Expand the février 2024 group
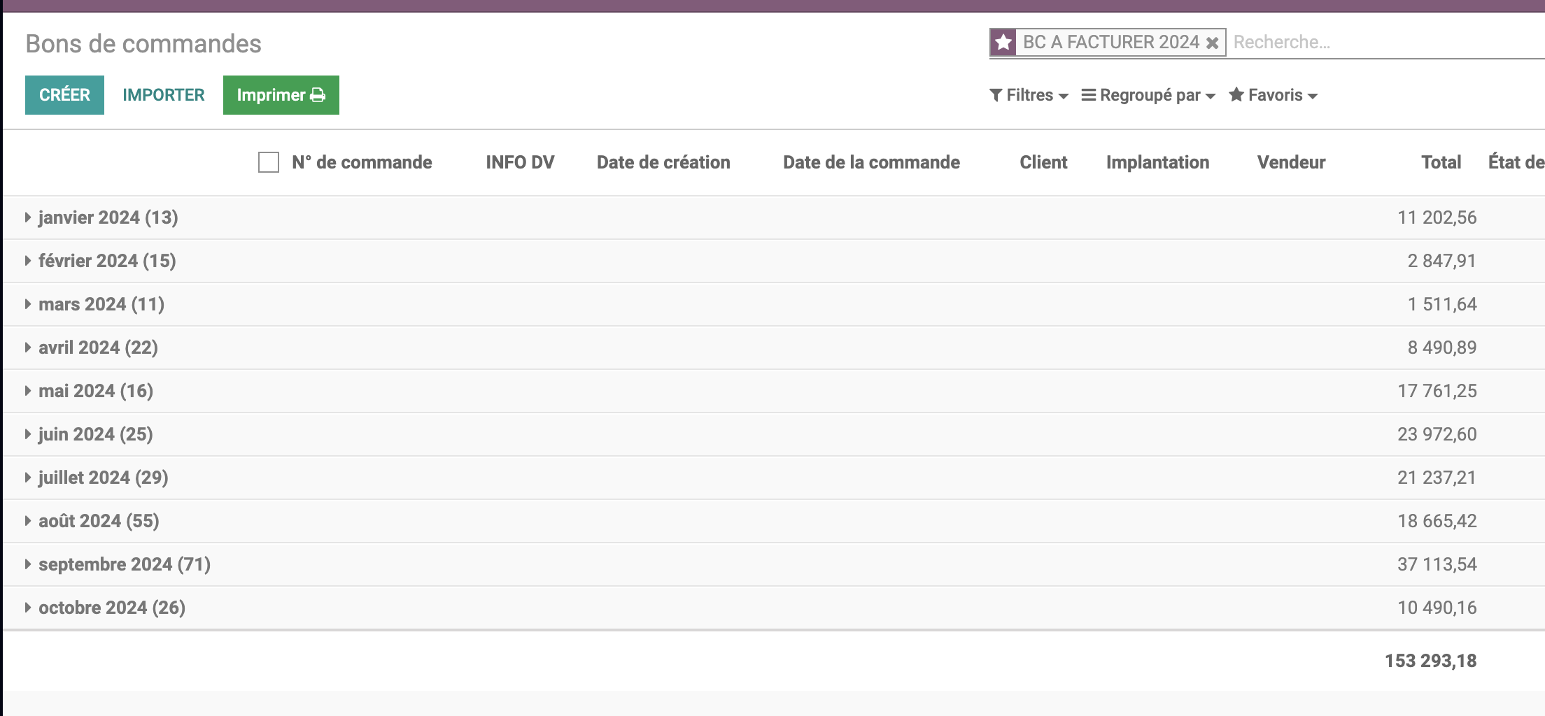1545x716 pixels. pos(106,261)
